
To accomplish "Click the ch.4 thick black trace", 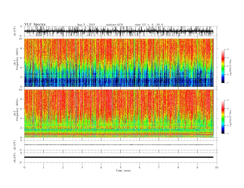I will pyautogui.click(x=119, y=157).
